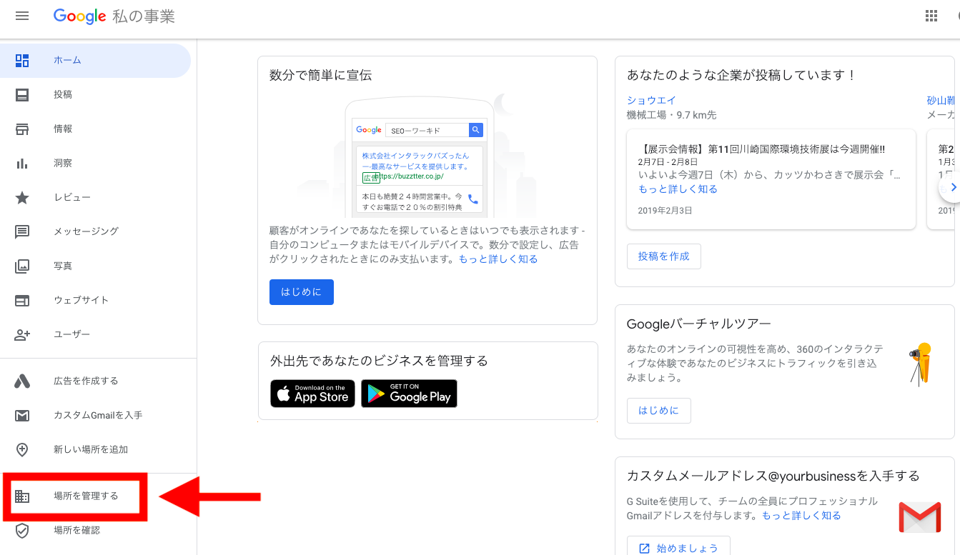
Task: Click the 写真 photo icon
Action: point(22,266)
